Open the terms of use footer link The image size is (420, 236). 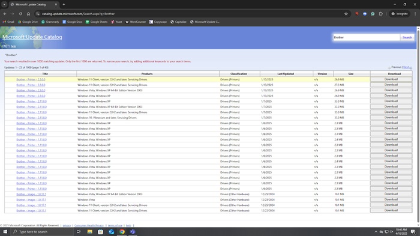click(x=115, y=226)
